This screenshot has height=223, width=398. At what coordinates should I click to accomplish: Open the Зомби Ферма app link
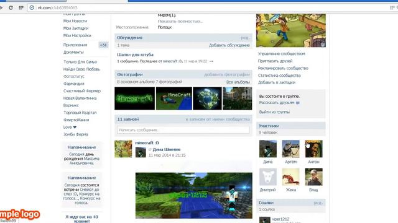(75, 134)
